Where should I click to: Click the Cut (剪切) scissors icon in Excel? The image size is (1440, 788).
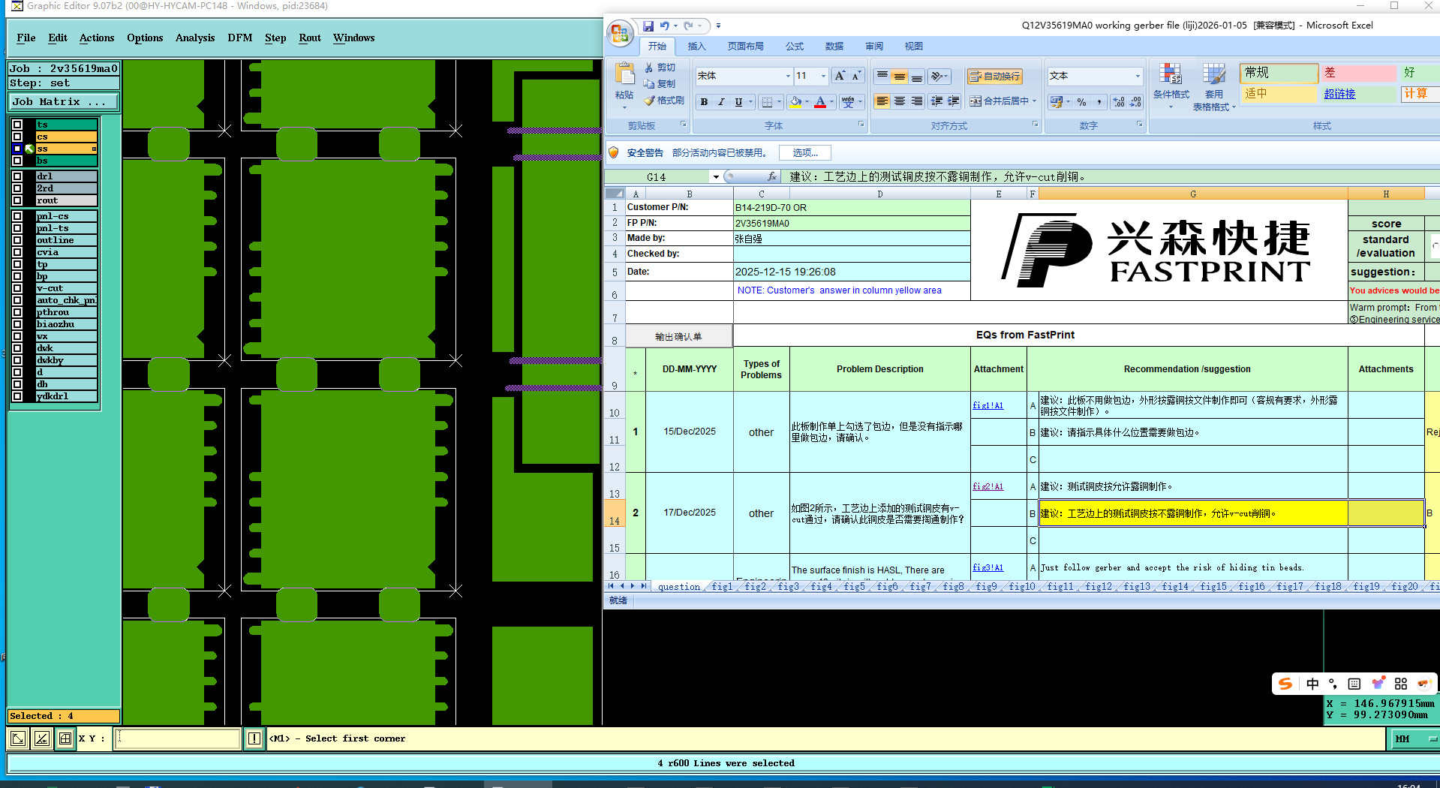pos(649,68)
